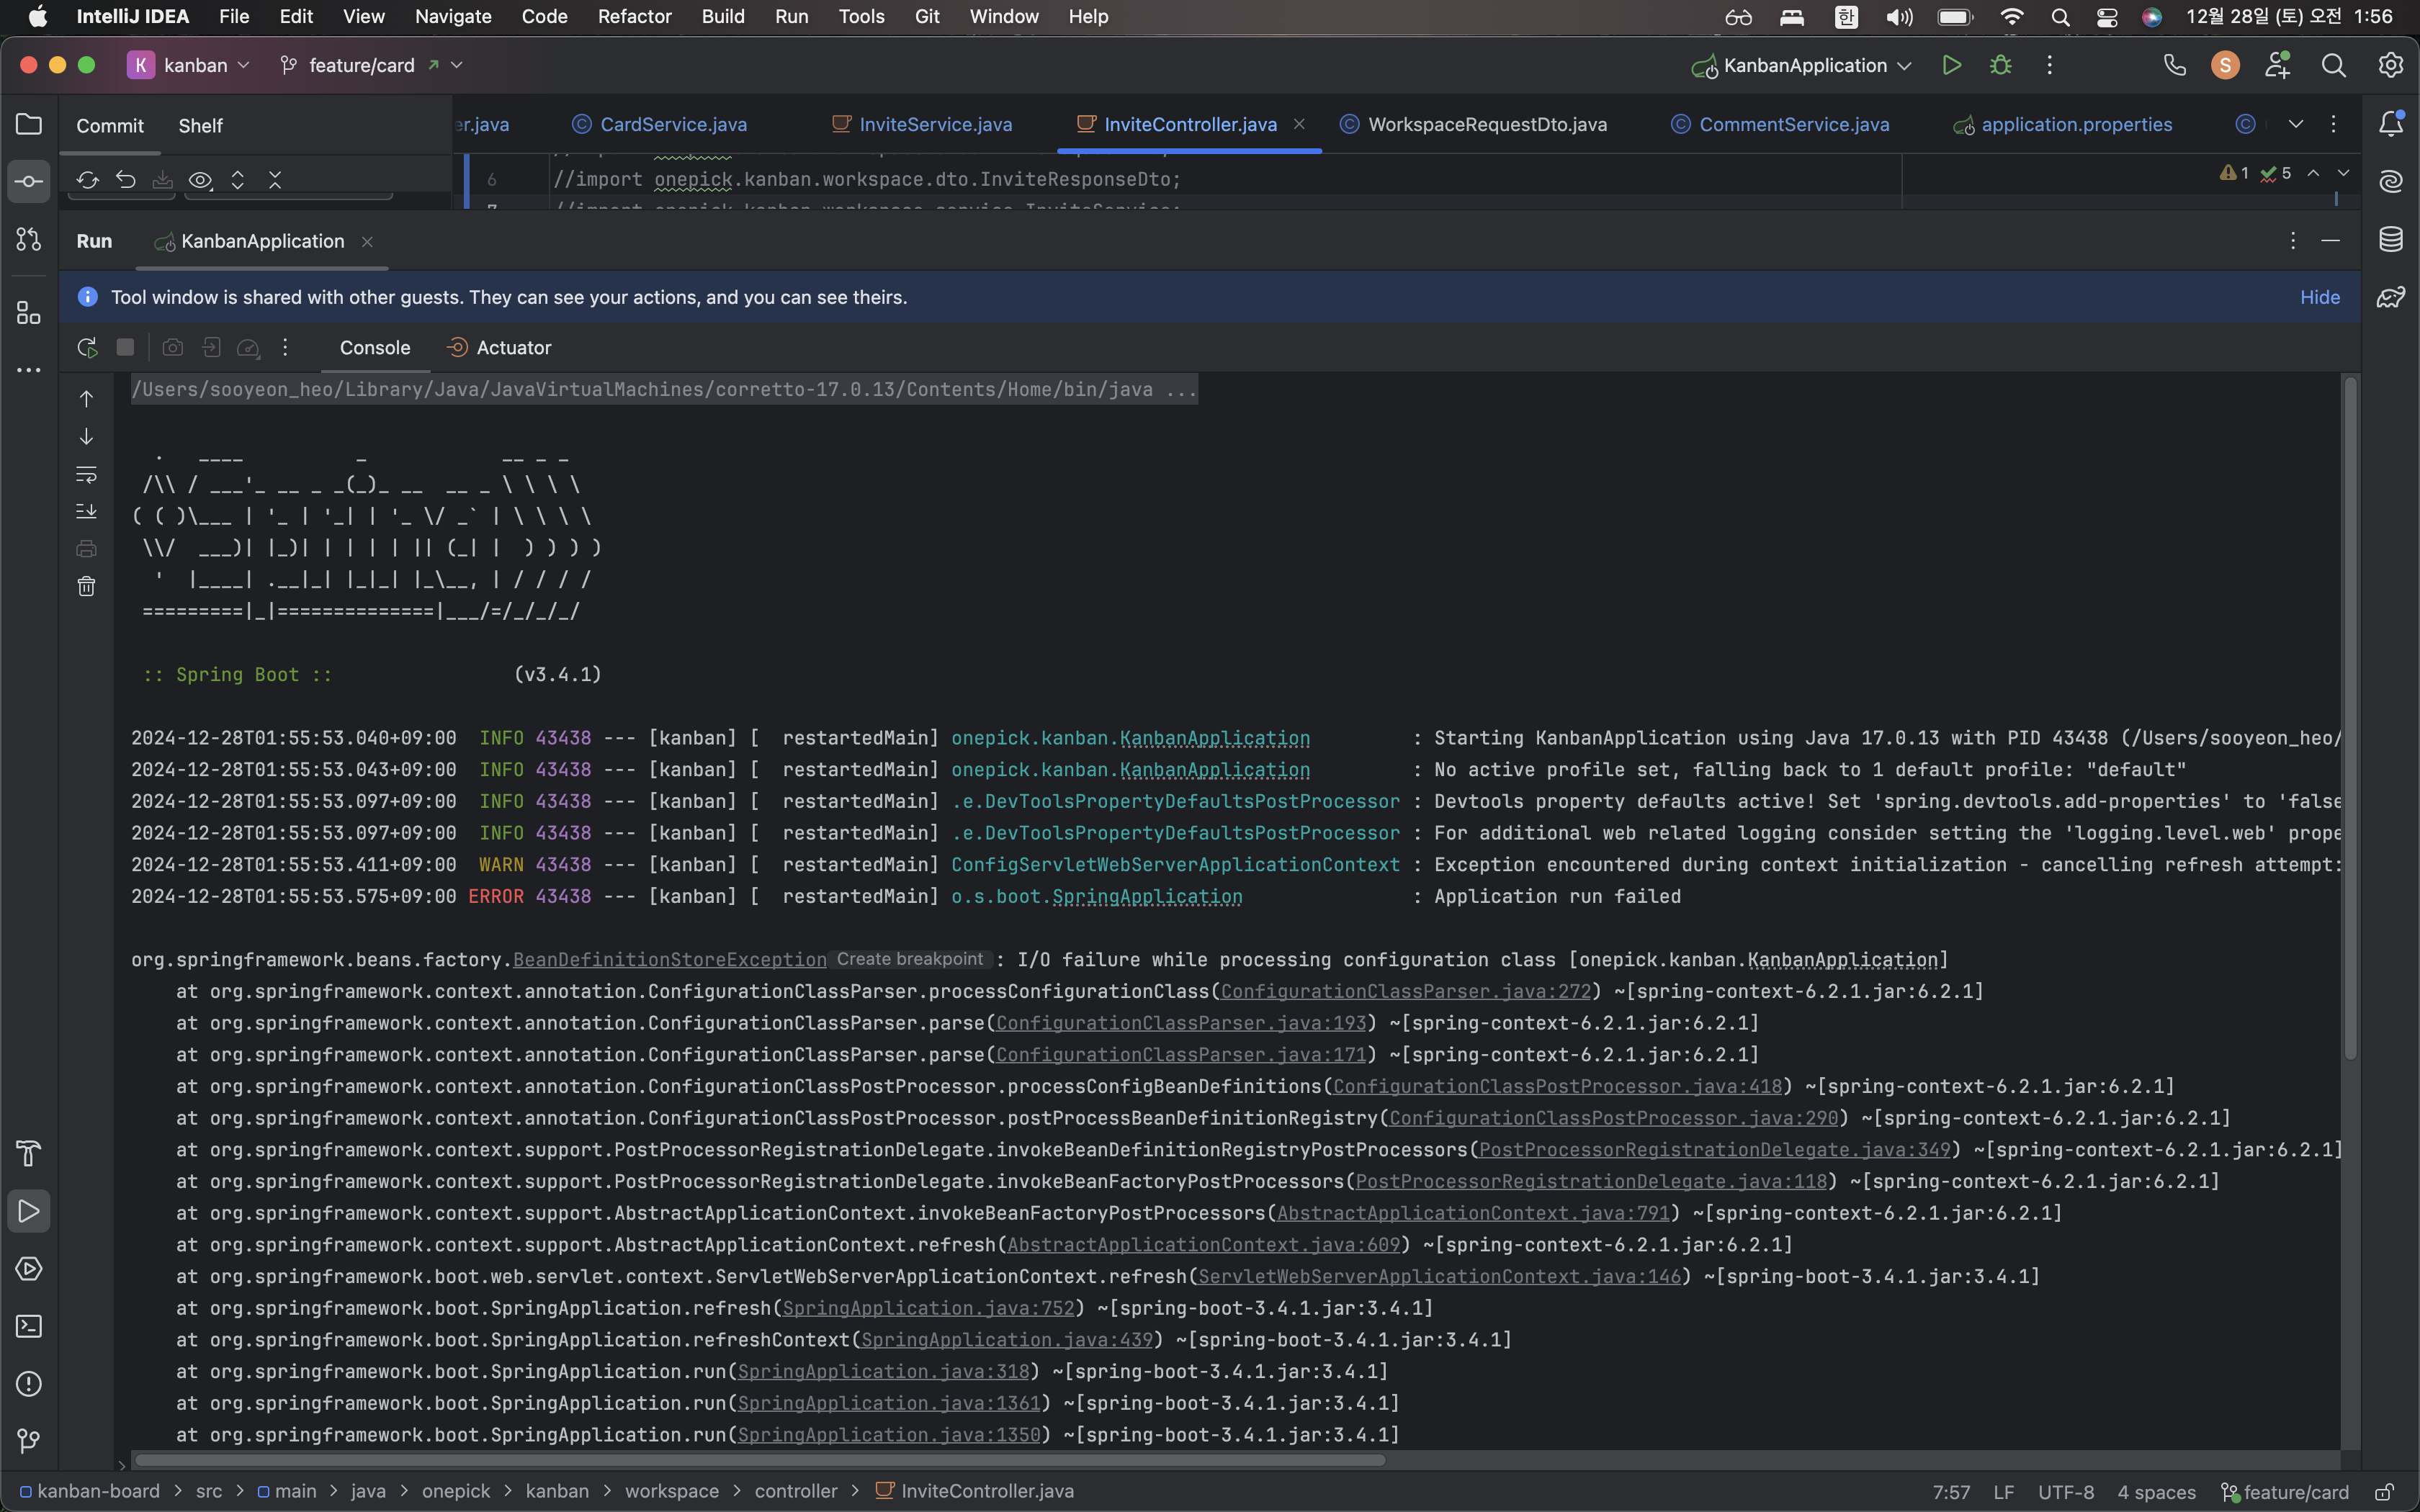Viewport: 2420px width, 1512px height.
Task: Expand all in Commit changes tree
Action: click(238, 180)
